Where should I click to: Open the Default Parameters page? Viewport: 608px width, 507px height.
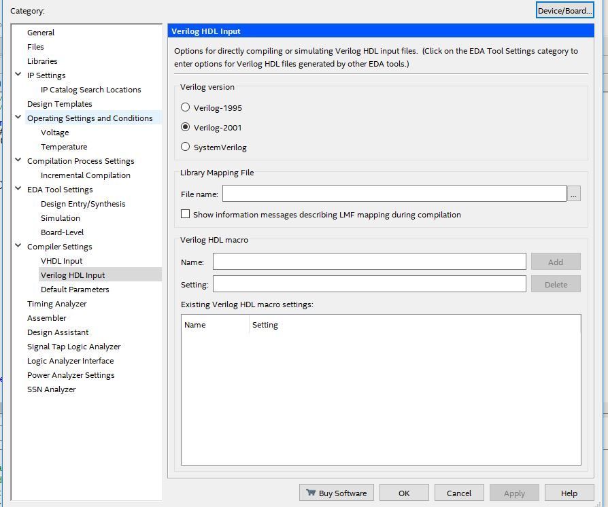75,290
